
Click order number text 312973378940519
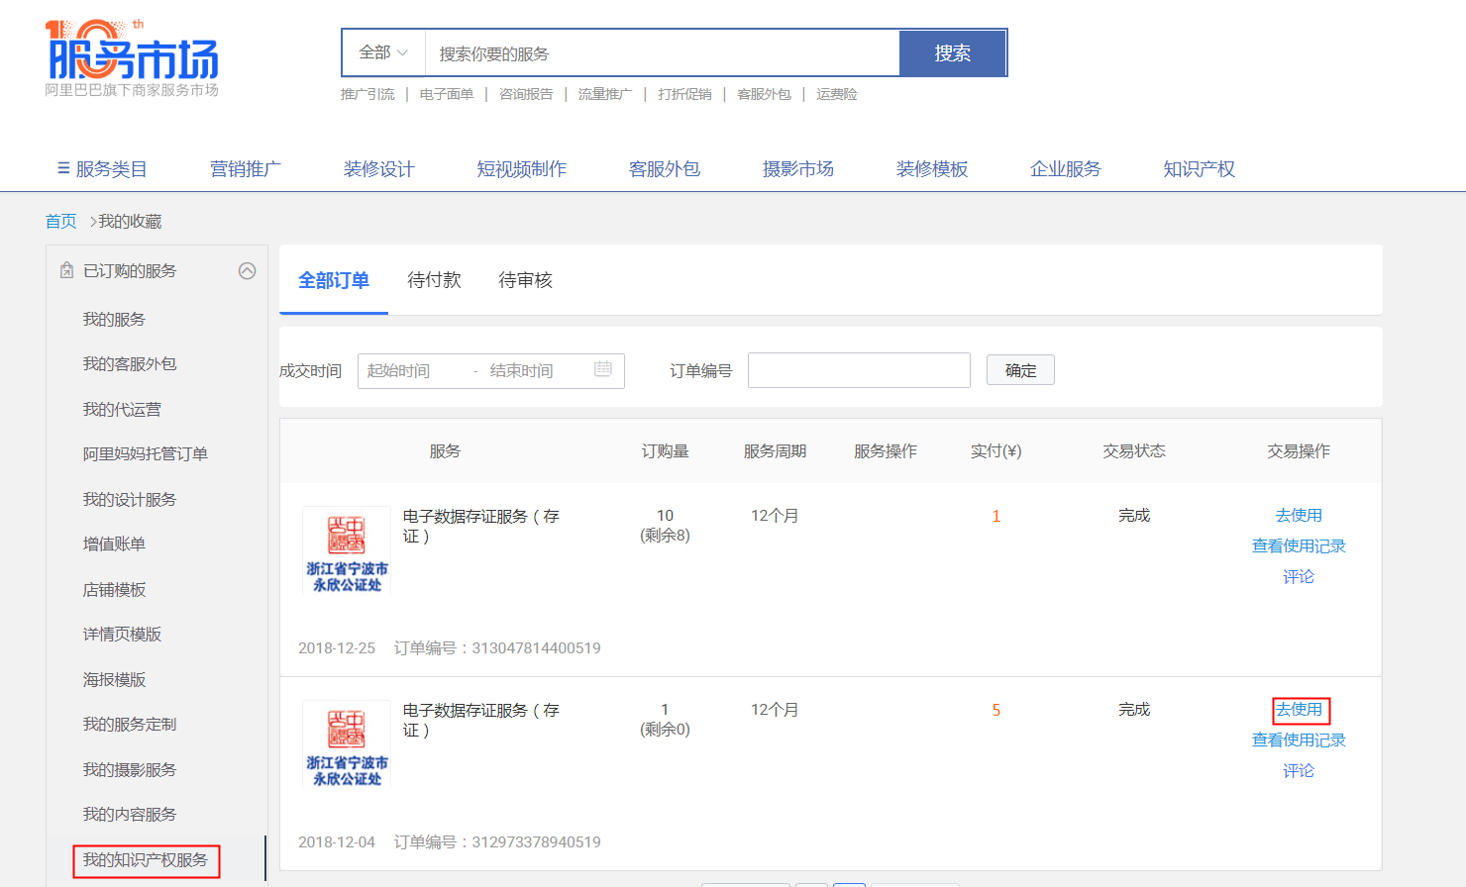[x=536, y=842]
